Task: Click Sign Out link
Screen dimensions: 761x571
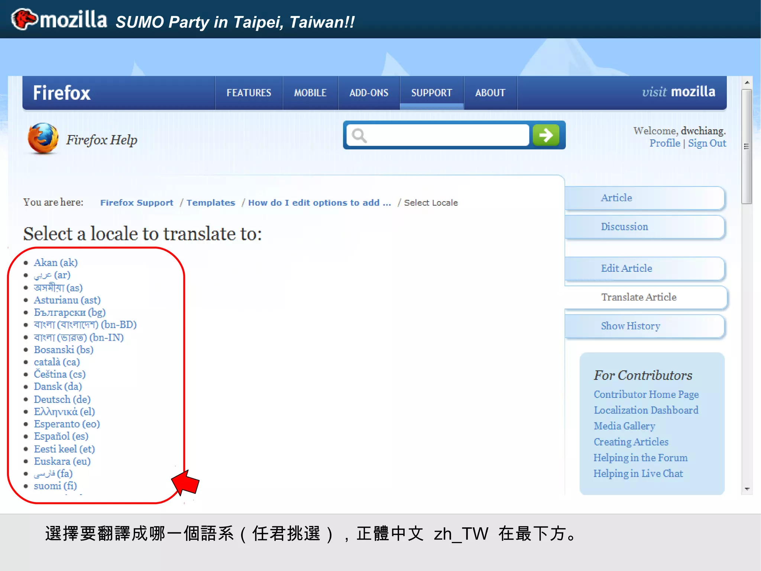Action: point(707,143)
